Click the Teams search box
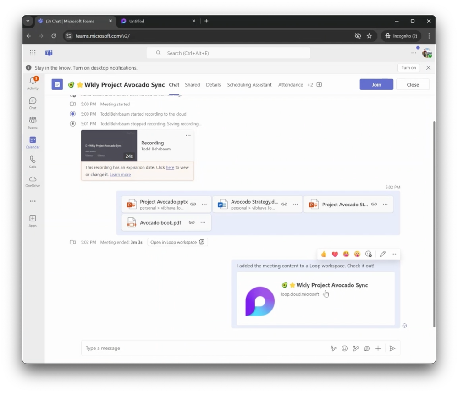The height and width of the screenshot is (393, 458). tap(228, 53)
